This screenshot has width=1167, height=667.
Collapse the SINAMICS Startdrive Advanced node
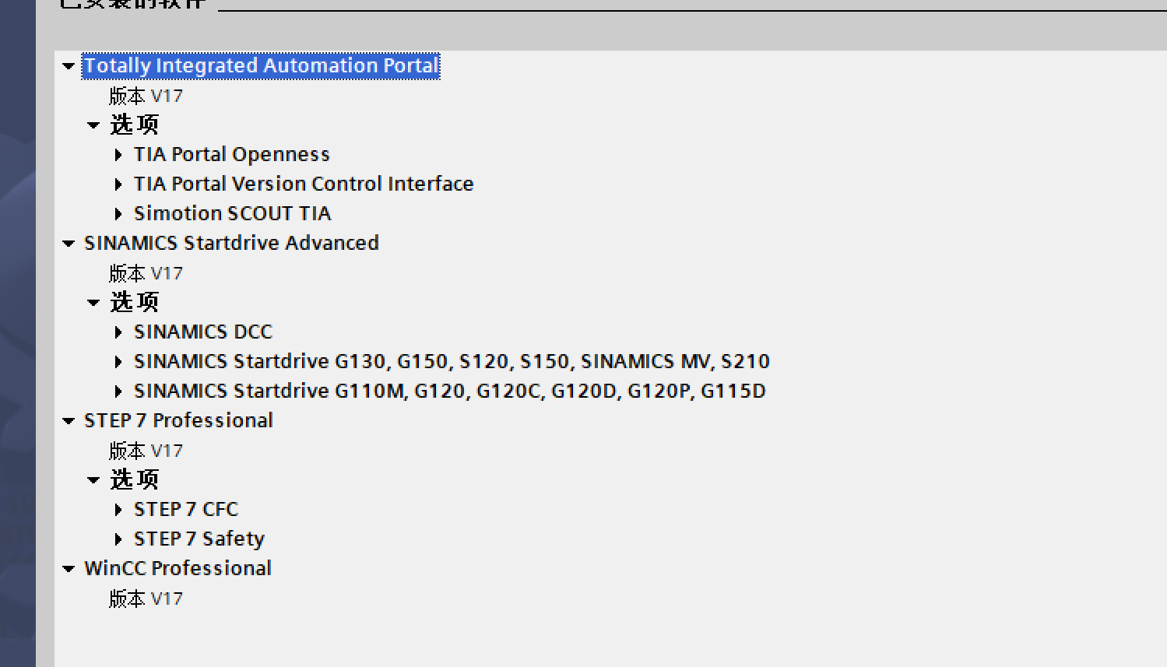[69, 244]
